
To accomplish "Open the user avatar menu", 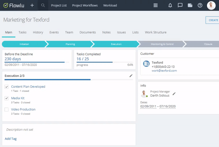I will (x=211, y=5).
